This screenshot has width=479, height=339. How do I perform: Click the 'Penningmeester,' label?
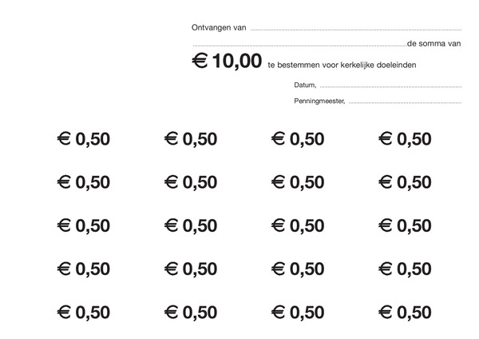click(319, 101)
